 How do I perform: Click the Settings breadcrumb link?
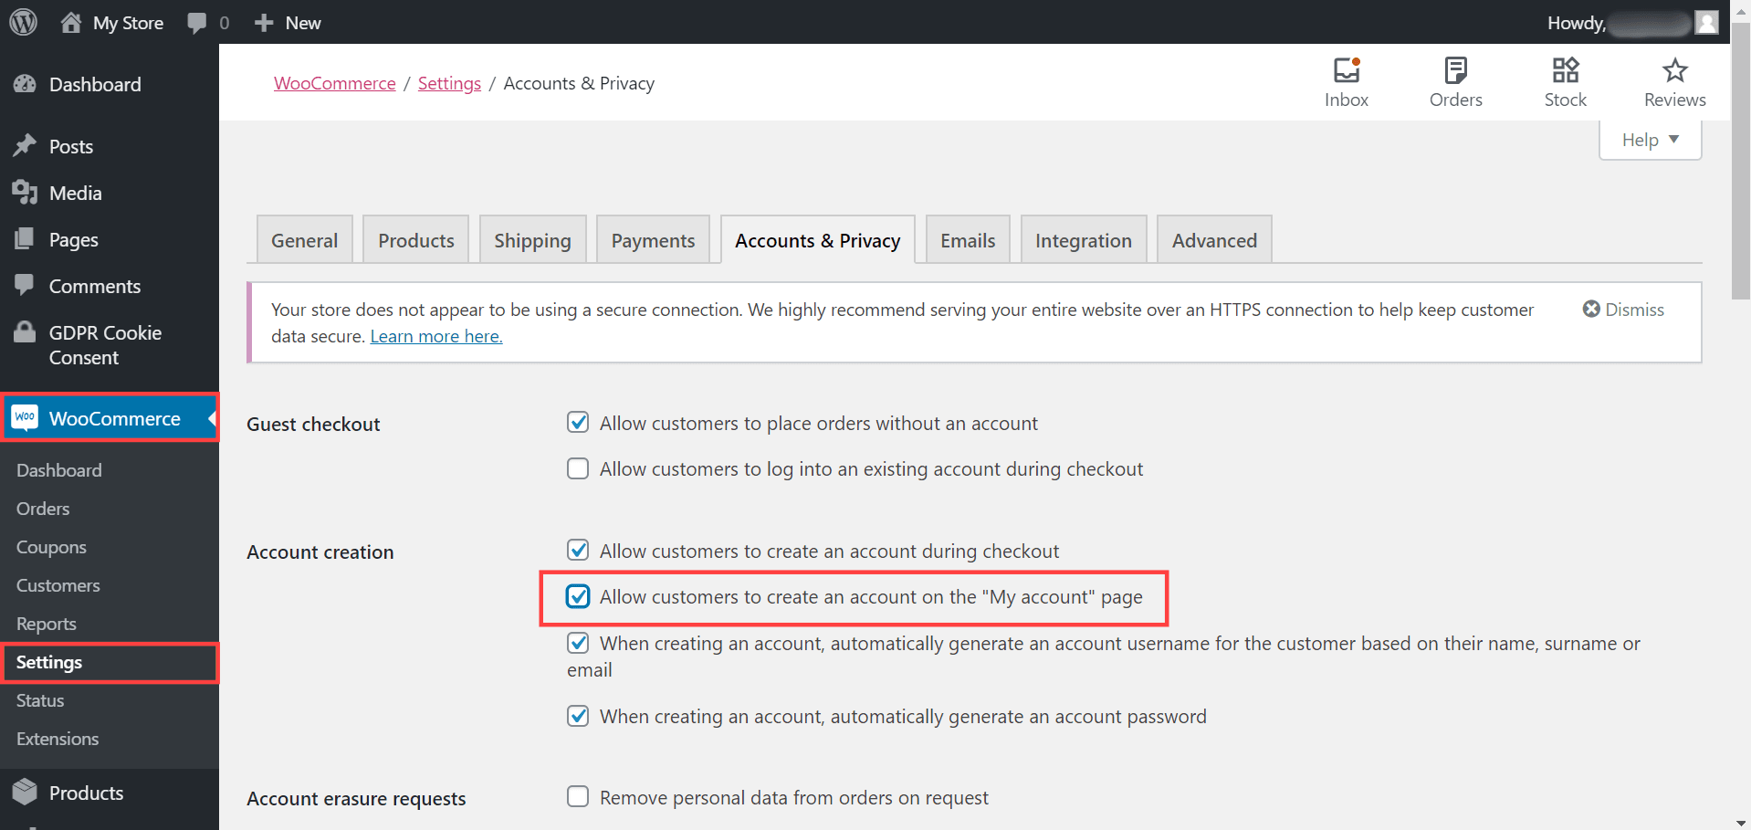pyautogui.click(x=449, y=83)
